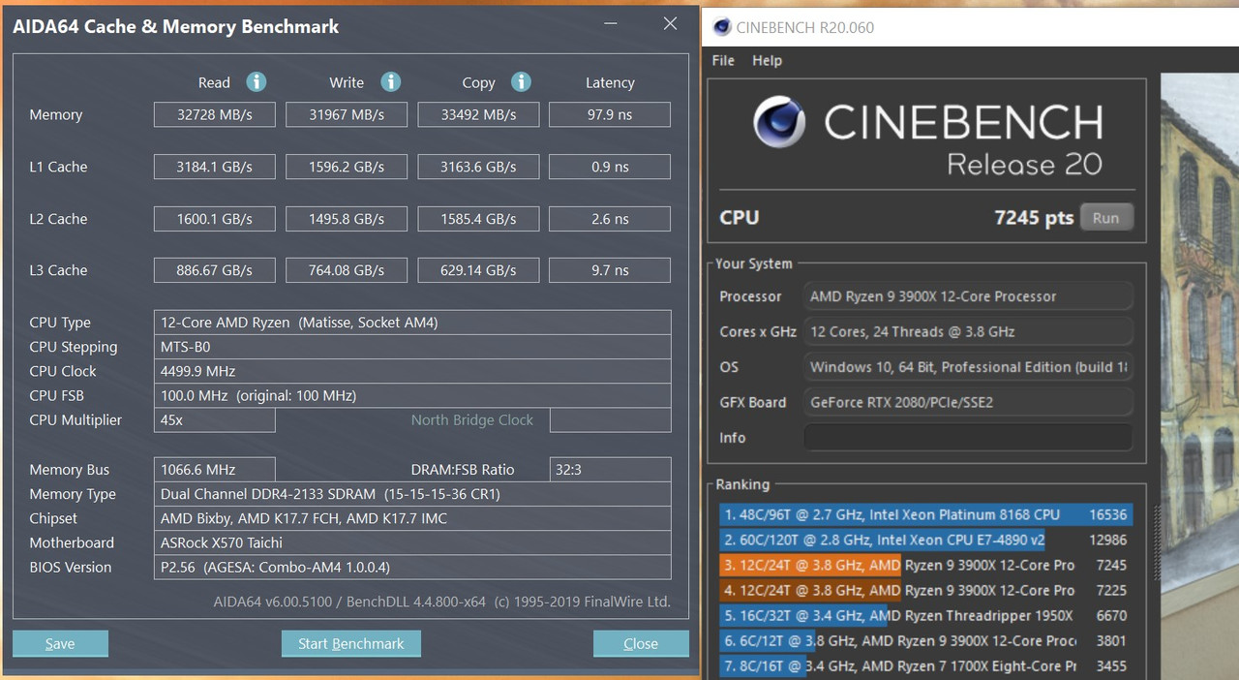
Task: Click the Start Benchmark button
Action: tap(350, 643)
